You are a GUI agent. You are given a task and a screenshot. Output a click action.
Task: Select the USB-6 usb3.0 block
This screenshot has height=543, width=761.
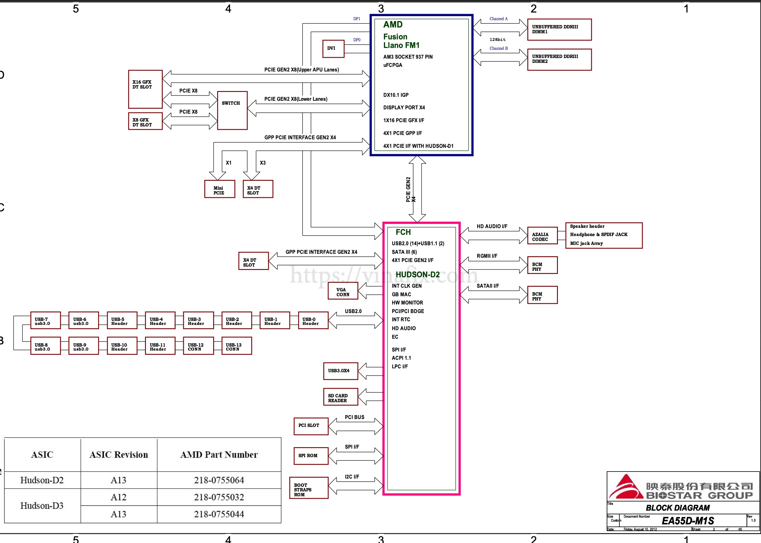click(84, 320)
